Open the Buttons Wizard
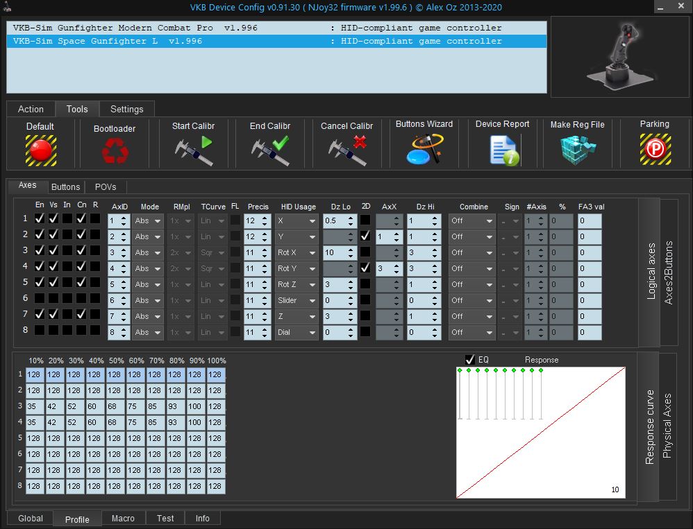Screen dimensions: 693x529 click(424, 149)
